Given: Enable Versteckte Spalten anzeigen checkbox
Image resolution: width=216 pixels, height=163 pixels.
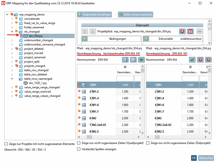Looking at the screenshot, I should pos(79,149).
